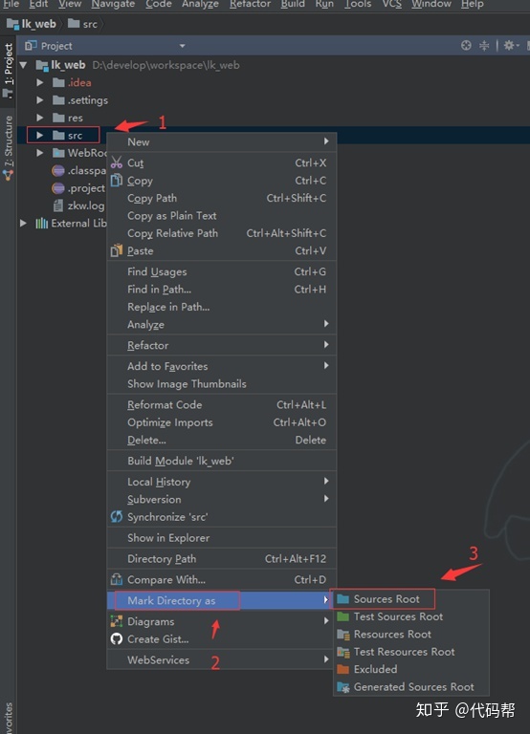
Task: Open the New submenu arrow
Action: click(x=326, y=141)
